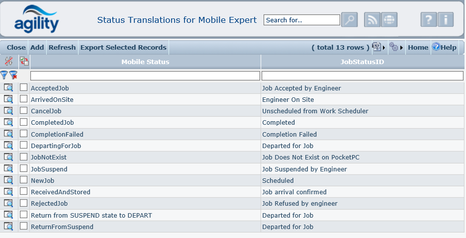The height and width of the screenshot is (238, 466).
Task: Open the RSS feed icon
Action: tap(373, 20)
